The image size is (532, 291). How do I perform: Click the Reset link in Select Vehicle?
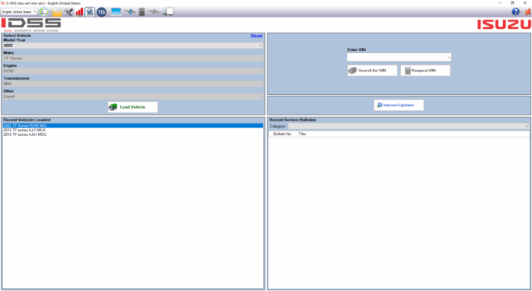257,36
